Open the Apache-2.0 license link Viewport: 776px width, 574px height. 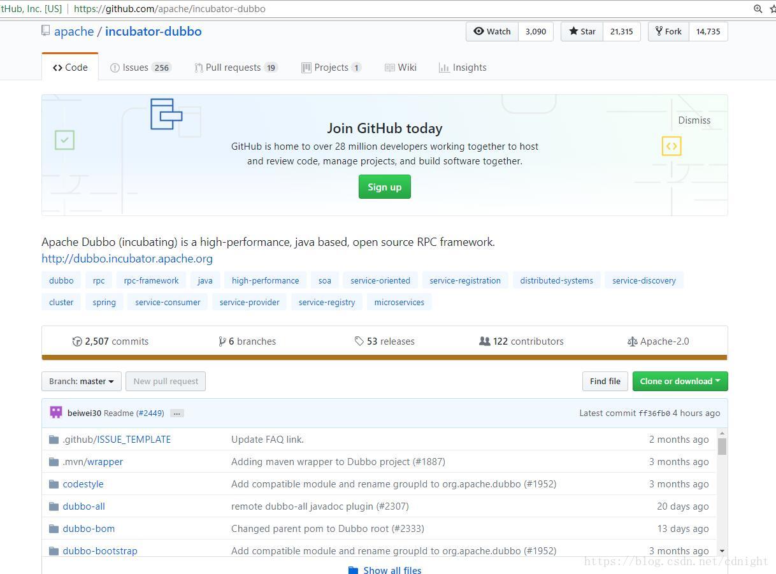658,341
